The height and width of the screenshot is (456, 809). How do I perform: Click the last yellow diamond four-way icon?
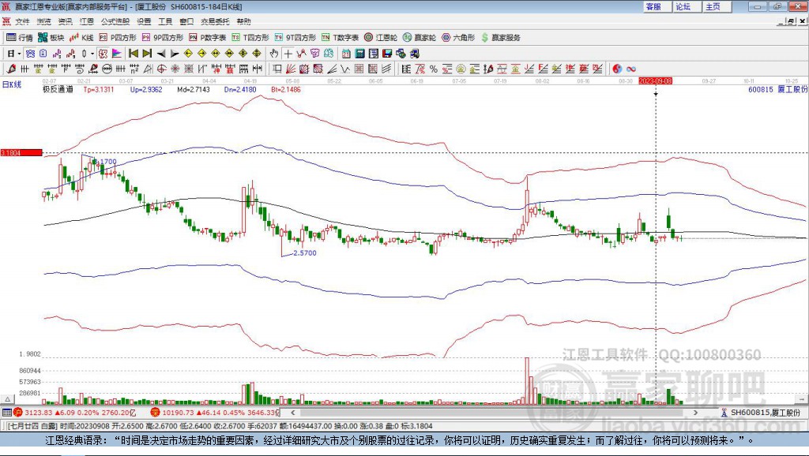coord(257,54)
